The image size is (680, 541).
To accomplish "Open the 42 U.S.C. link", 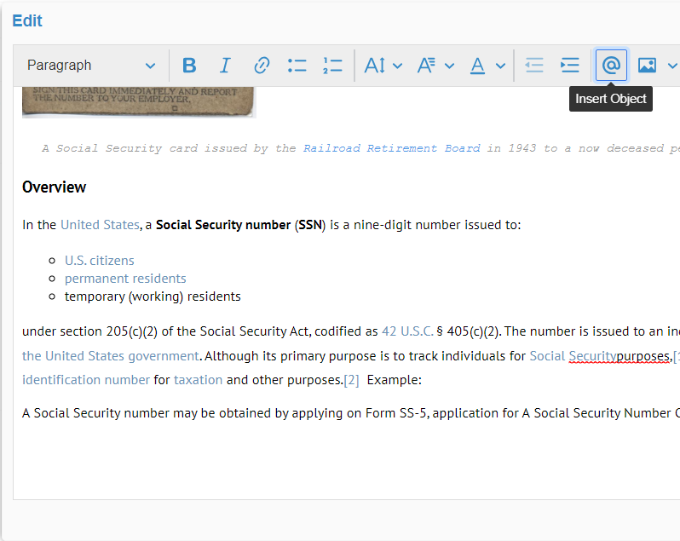I will click(x=407, y=331).
